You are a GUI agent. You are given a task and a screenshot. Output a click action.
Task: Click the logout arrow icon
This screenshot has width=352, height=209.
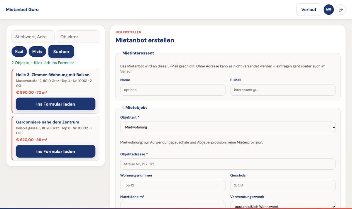(341, 10)
